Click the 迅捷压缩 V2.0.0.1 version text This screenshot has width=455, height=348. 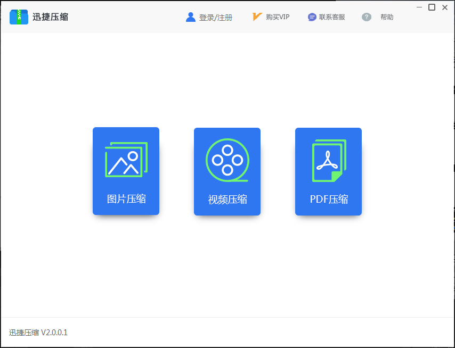38,333
